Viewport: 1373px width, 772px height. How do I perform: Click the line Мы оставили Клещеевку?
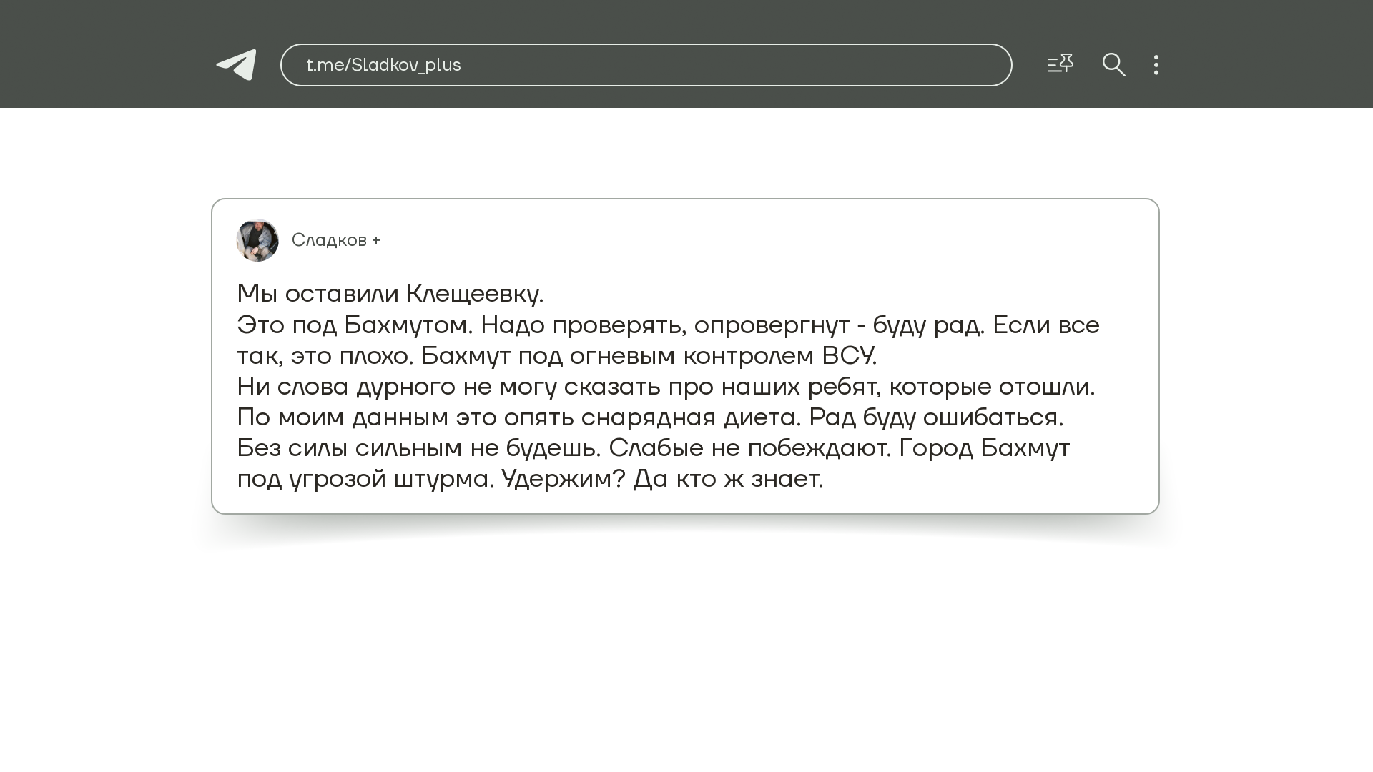click(390, 294)
